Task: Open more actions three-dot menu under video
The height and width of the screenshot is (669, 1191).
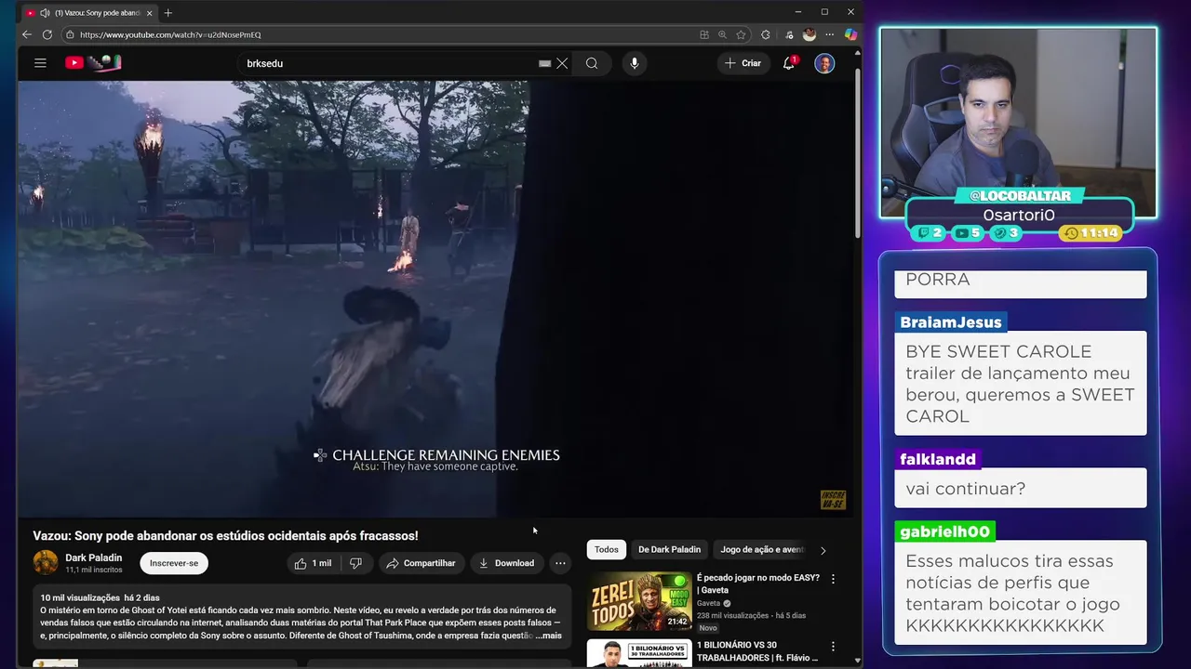Action: 560,563
